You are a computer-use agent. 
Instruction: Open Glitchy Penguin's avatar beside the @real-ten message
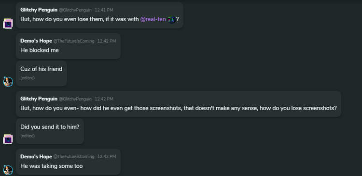click(8, 24)
